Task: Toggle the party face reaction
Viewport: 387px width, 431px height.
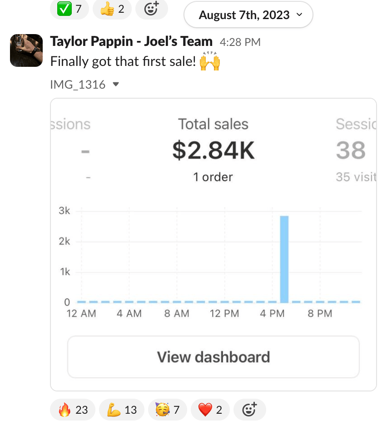Action: 168,410
